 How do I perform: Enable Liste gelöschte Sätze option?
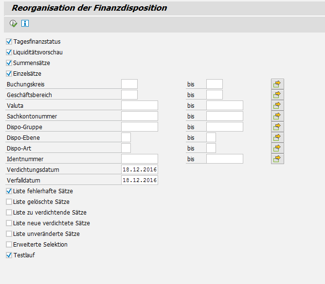(x=9, y=202)
